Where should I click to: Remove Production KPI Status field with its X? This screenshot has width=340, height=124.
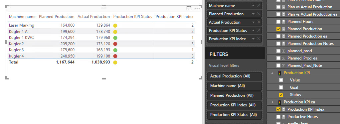point(259,31)
